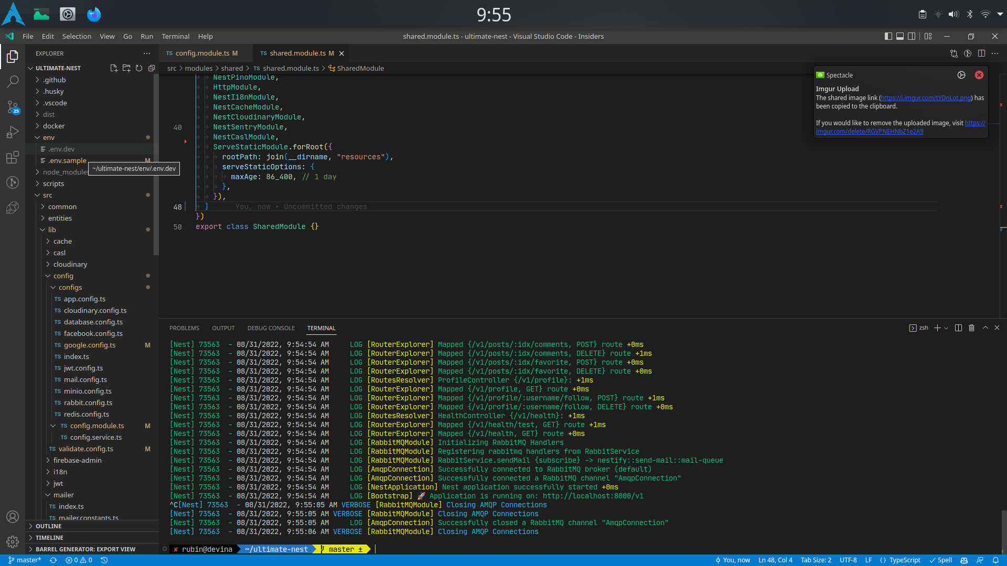Open explorer More Actions ellipsis

pyautogui.click(x=147, y=53)
